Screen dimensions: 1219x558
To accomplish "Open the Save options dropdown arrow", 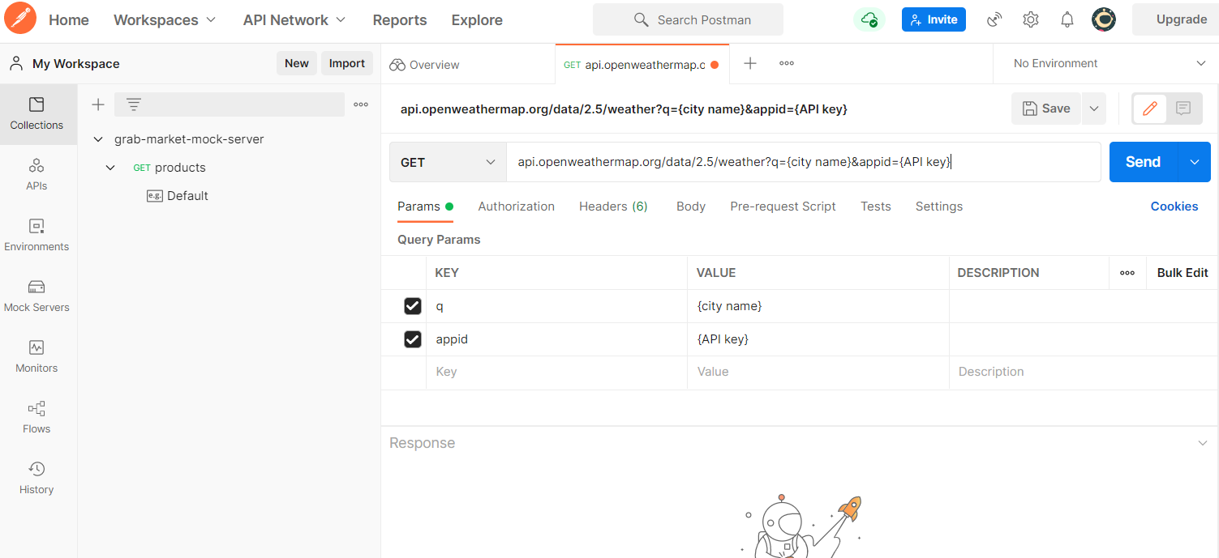I will (x=1093, y=109).
